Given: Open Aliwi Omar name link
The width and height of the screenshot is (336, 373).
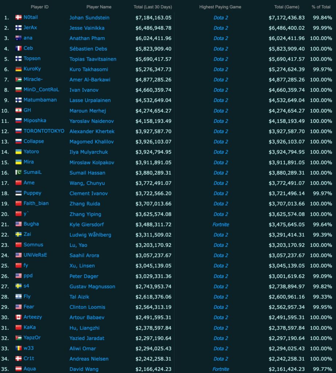Looking at the screenshot, I should 83,349.
